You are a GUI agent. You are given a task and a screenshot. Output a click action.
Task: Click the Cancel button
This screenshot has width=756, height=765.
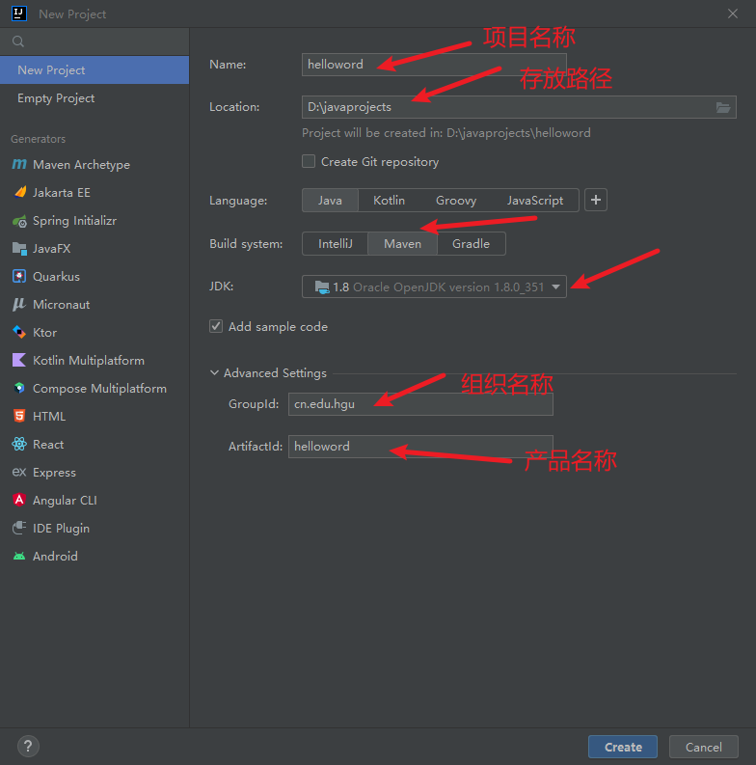coord(703,747)
